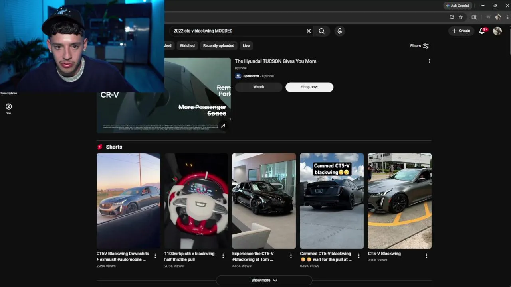Screen dimensions: 511x287
Task: Click the 448K views text
Action: coord(242,266)
